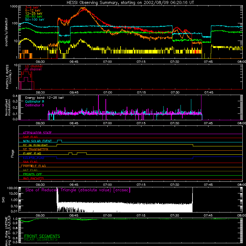Viewport: 246px width, 246px height.
Task: Click the blue 'ECLIPSE_FLAG' label
Action: [34, 158]
